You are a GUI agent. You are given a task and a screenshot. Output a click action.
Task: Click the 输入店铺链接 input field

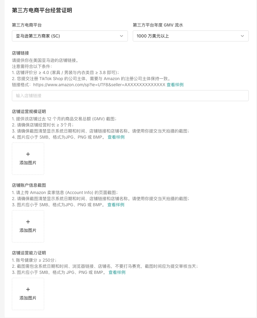pos(130,96)
